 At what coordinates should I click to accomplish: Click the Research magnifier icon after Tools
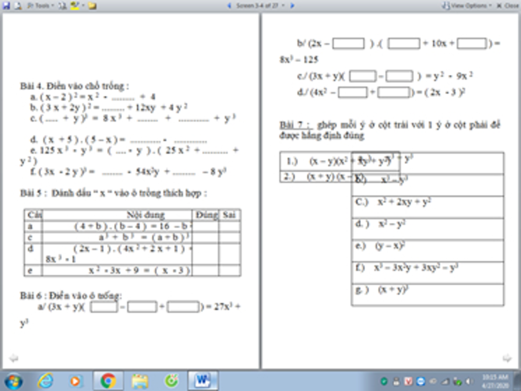click(x=62, y=6)
